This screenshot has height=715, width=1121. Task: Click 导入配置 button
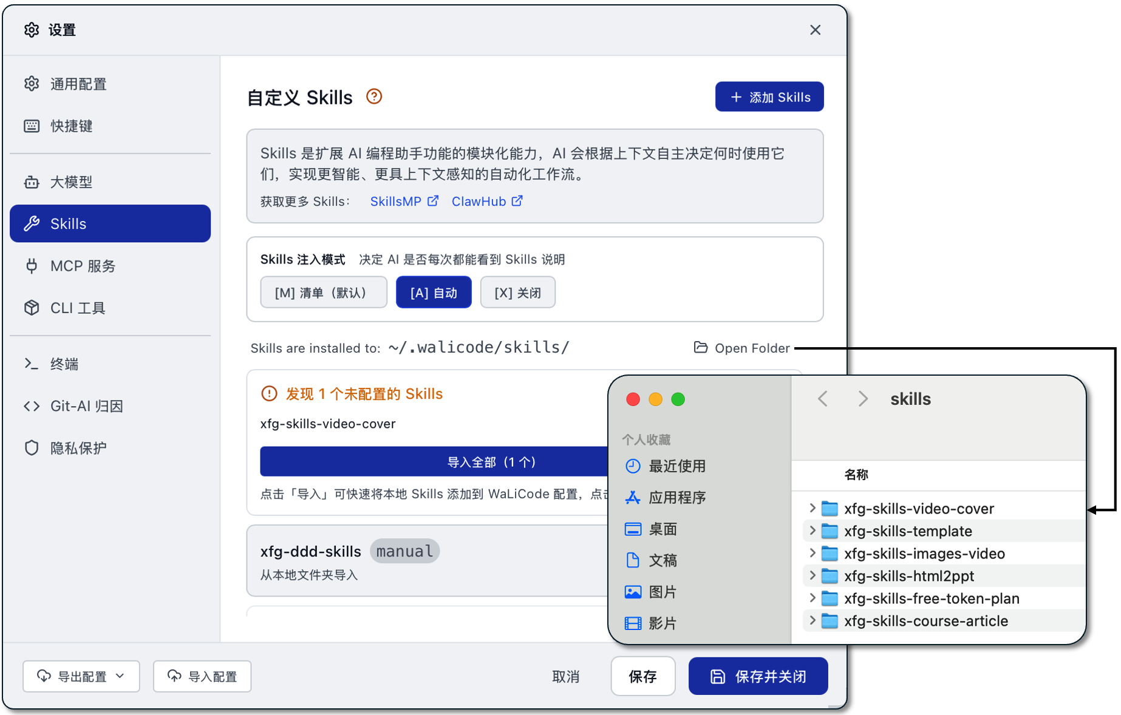pos(202,676)
